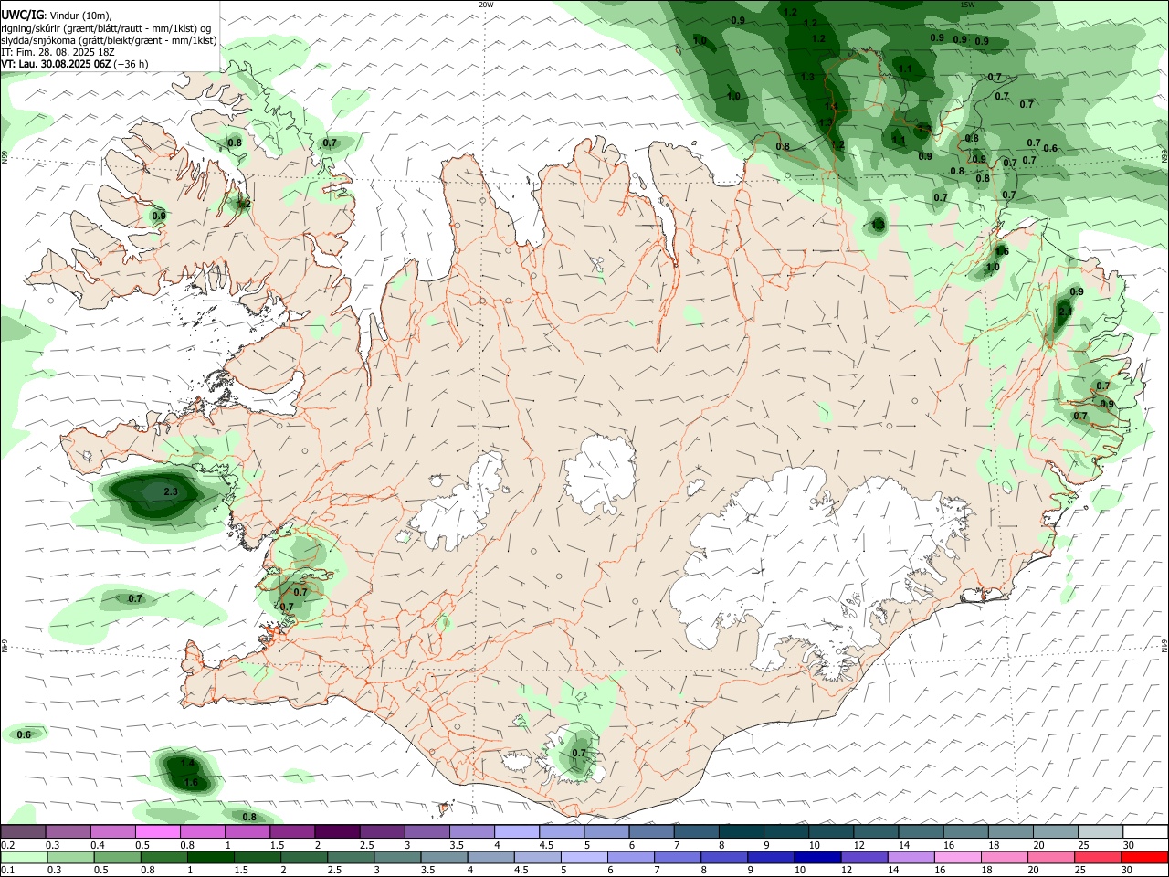Click the light pink rain swatch at 16
Screen dimensions: 1169x877
[959, 858]
